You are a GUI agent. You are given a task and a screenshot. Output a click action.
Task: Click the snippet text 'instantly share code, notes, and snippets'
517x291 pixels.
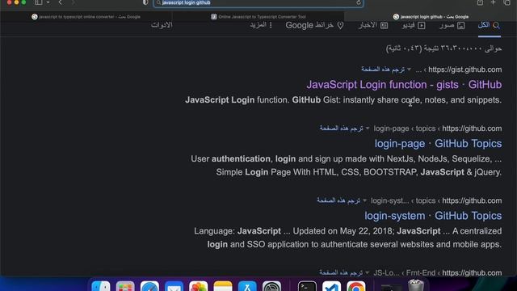tap(422, 100)
